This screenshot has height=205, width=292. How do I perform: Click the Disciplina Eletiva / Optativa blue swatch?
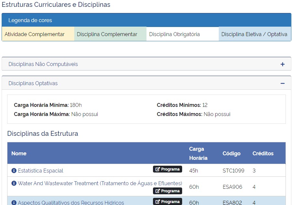(254, 34)
